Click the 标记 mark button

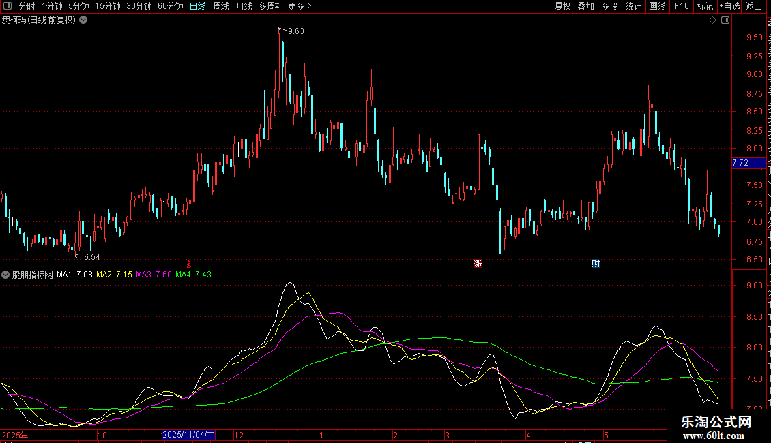point(705,6)
